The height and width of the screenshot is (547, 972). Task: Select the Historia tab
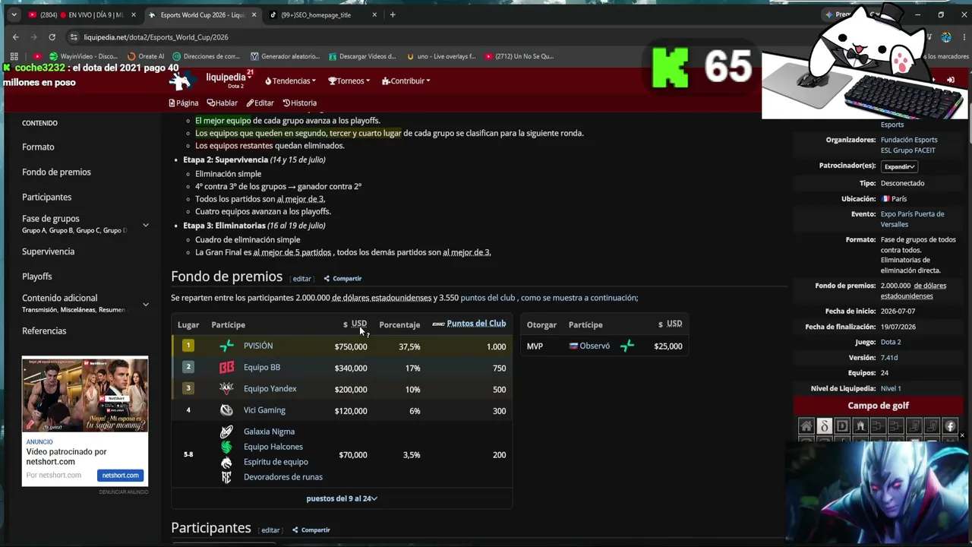coord(300,103)
